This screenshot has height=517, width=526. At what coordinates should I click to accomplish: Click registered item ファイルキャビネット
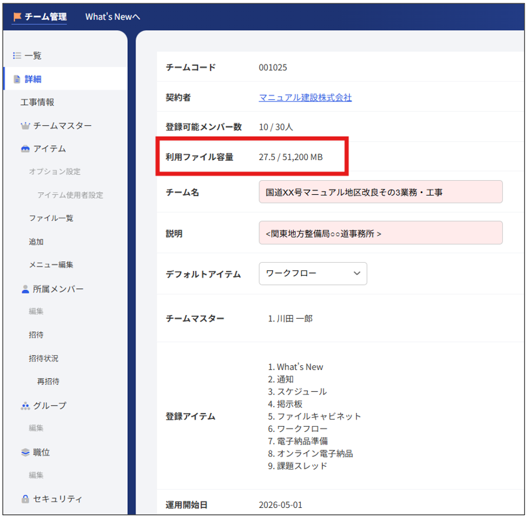[x=319, y=416]
